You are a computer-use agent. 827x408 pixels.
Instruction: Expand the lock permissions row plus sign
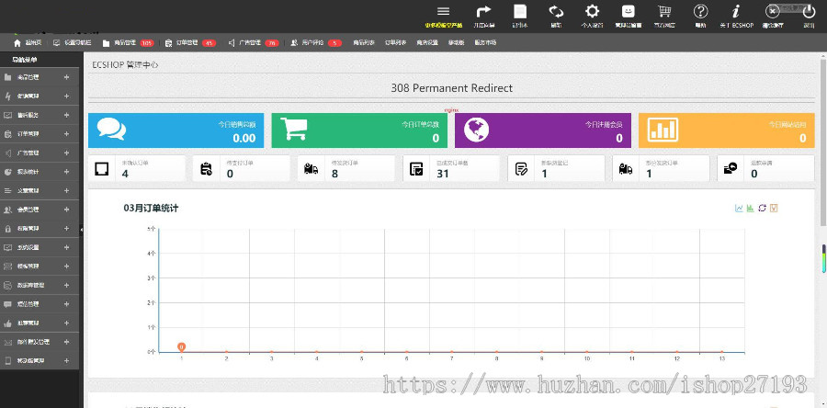pyautogui.click(x=66, y=228)
